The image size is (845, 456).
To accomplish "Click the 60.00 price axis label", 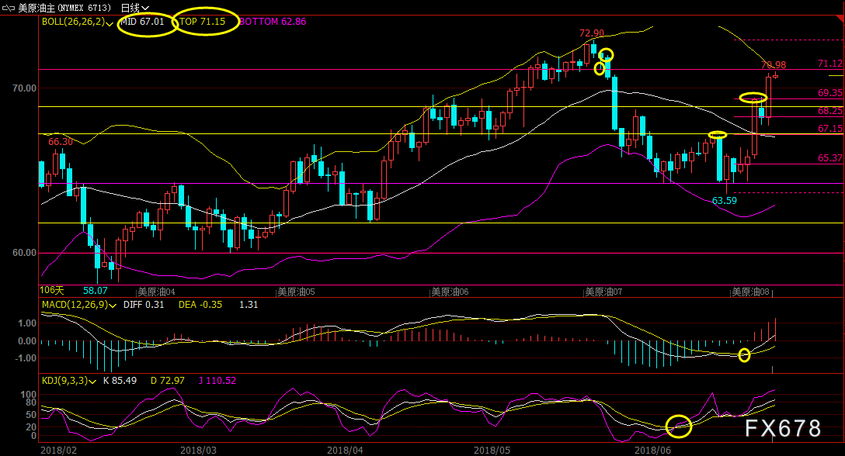I will coord(24,253).
